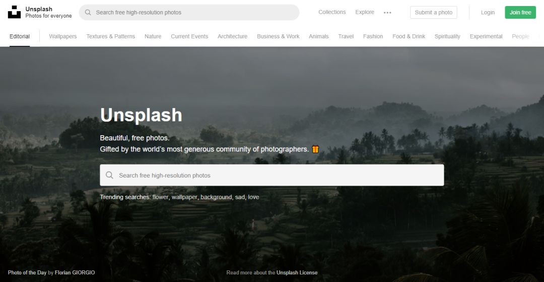Click the green Join free button
Image resolution: width=544 pixels, height=282 pixels.
[520, 13]
